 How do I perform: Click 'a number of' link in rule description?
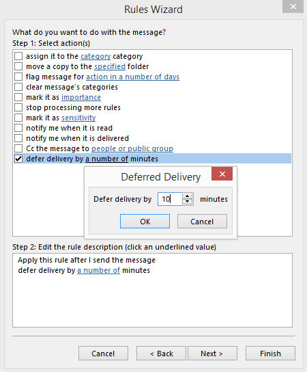click(x=98, y=270)
